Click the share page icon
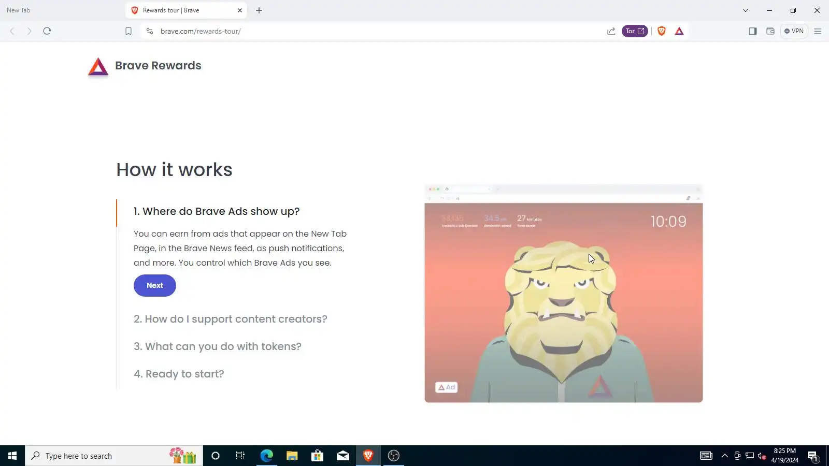 tap(611, 31)
